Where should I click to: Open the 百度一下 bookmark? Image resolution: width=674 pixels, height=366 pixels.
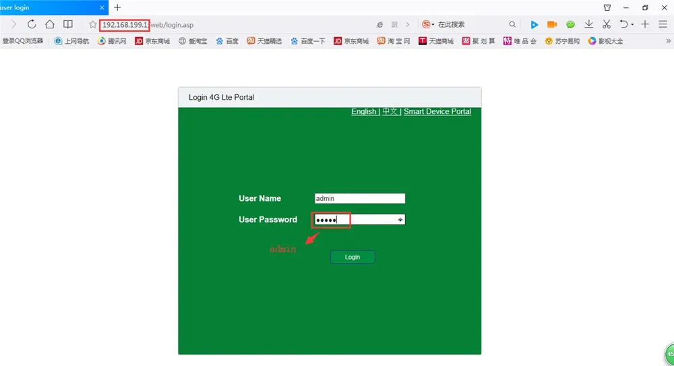pyautogui.click(x=308, y=41)
